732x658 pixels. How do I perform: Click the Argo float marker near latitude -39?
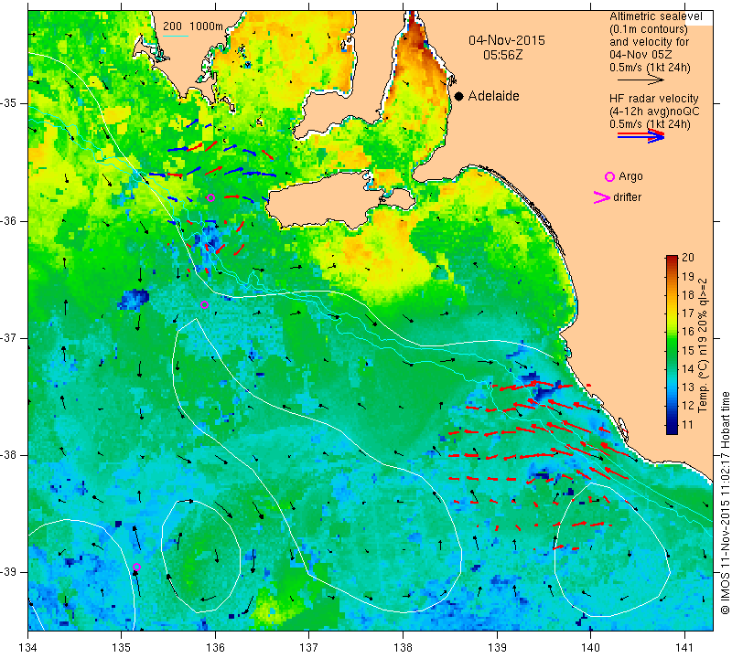click(x=136, y=567)
